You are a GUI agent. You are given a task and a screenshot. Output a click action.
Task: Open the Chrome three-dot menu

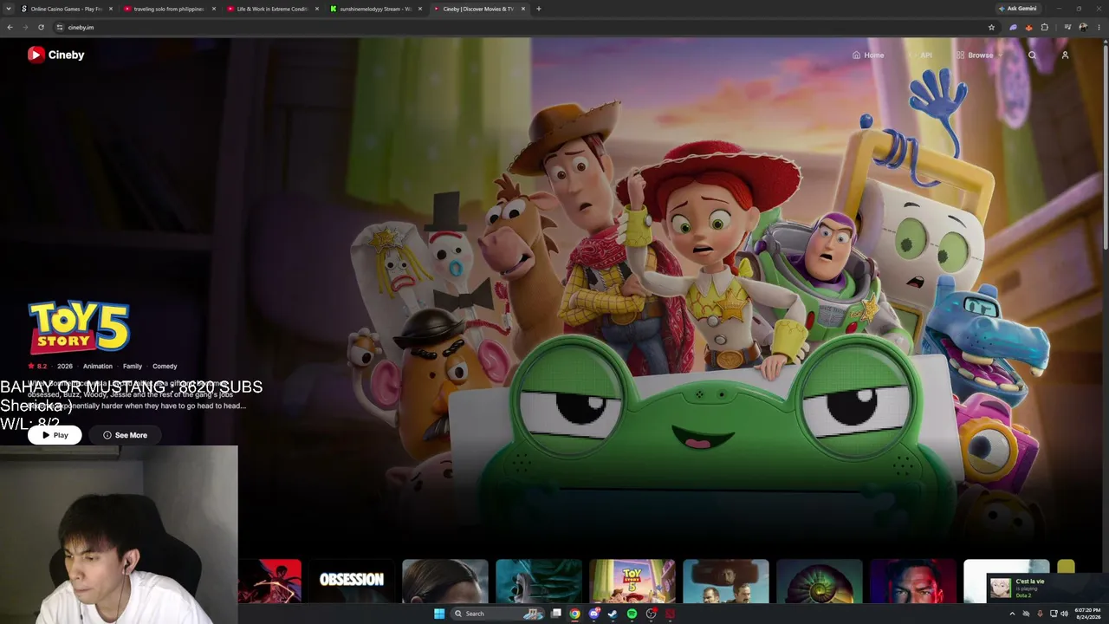click(x=1099, y=27)
